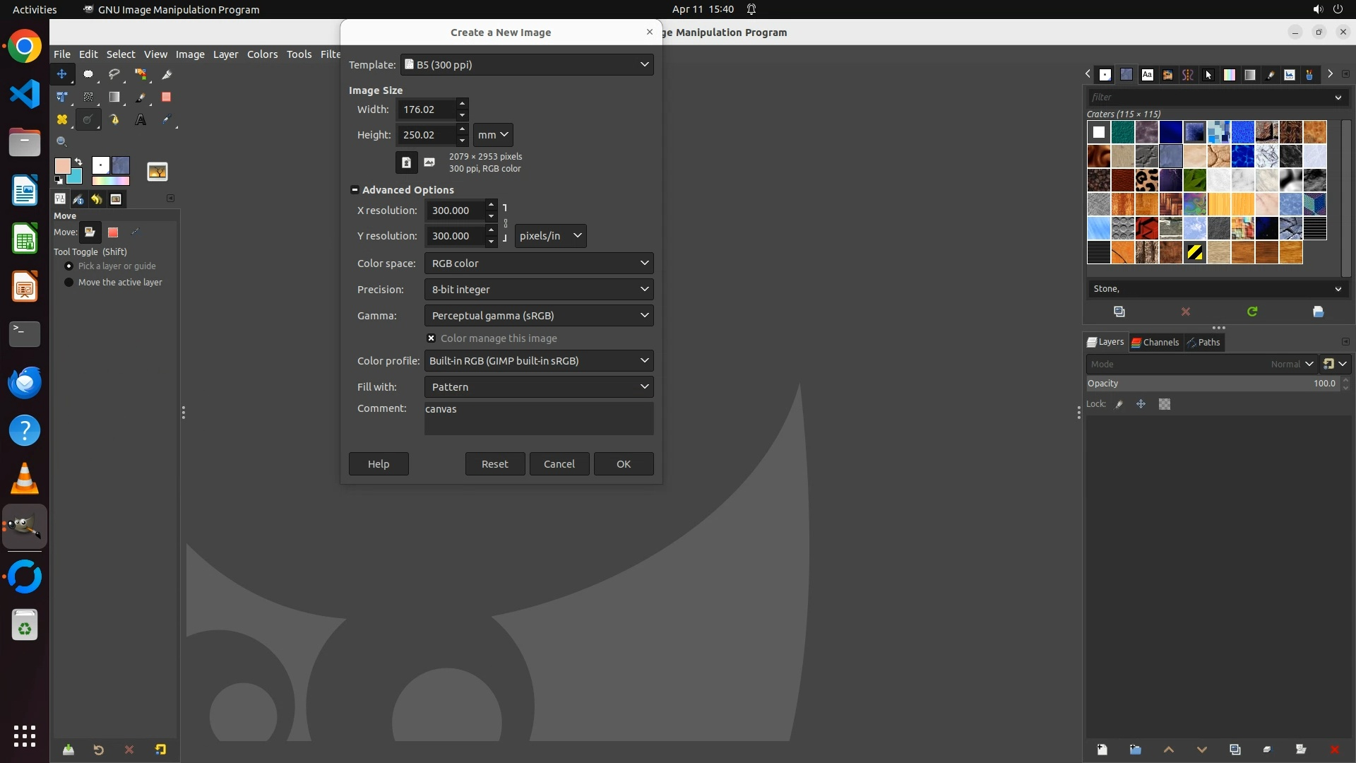Click portrait orientation icon in dialog
The height and width of the screenshot is (763, 1356).
406,162
